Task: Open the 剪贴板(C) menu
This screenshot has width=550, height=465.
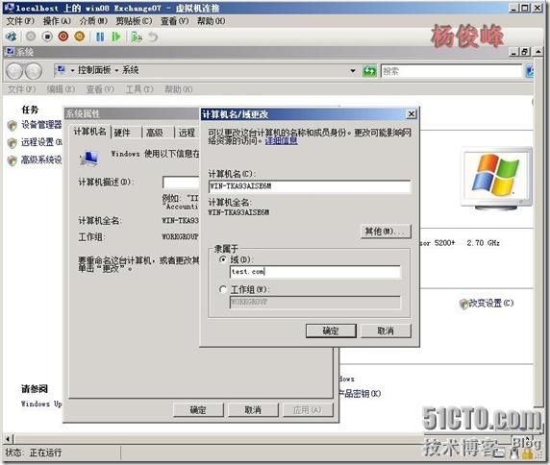Action: coord(134,21)
